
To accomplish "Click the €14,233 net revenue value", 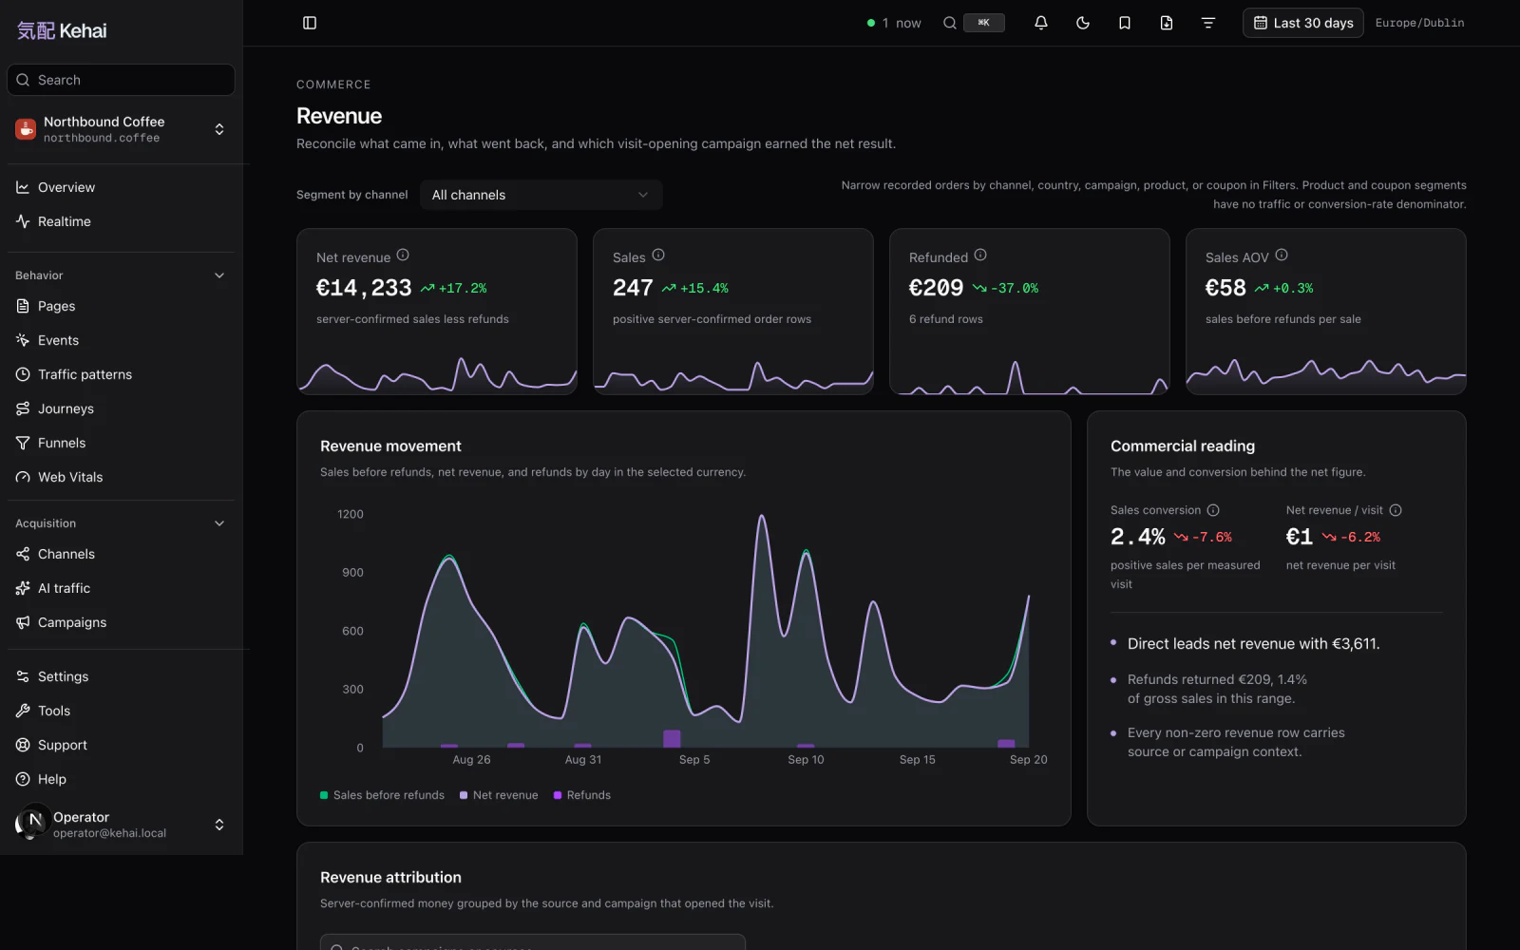I will click(364, 288).
